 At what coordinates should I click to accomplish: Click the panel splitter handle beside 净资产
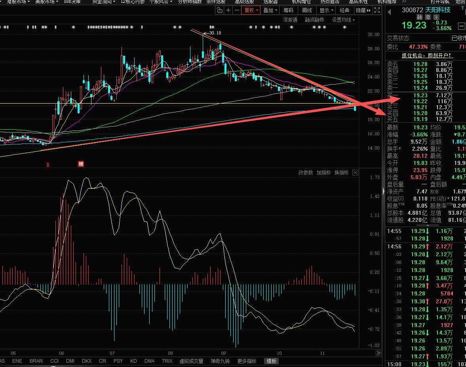point(383,191)
